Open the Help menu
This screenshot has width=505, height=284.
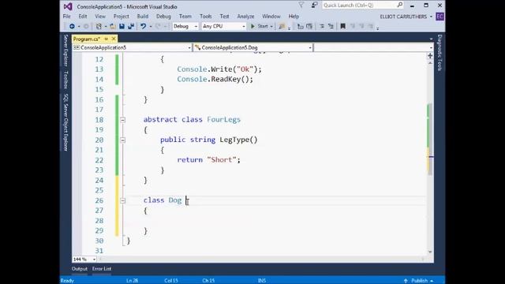(x=294, y=17)
